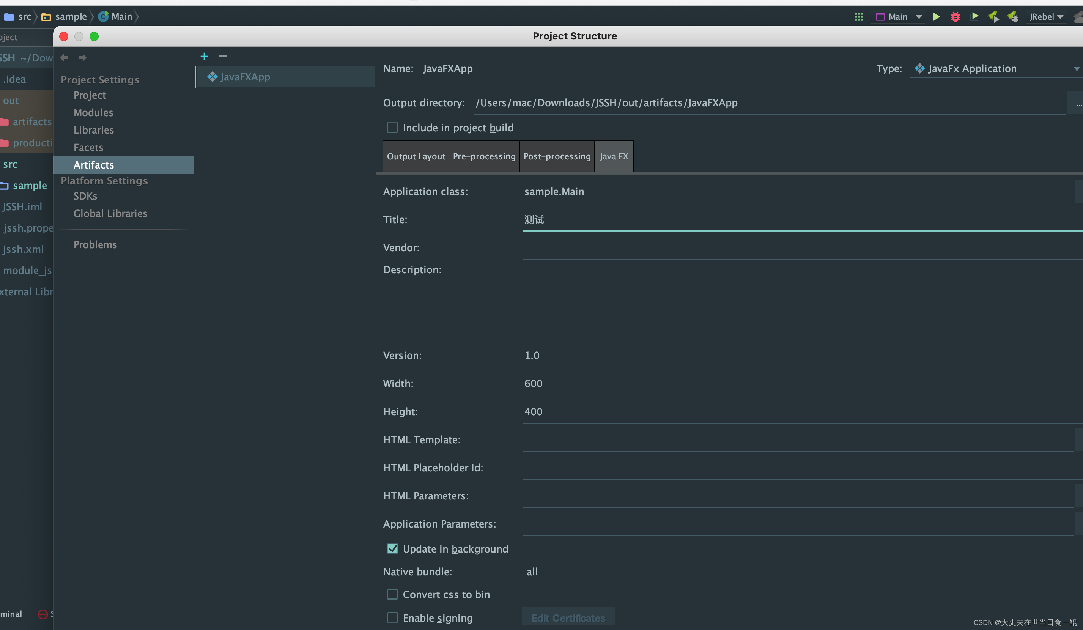
Task: Select JSSH.iml in the project tree
Action: pyautogui.click(x=22, y=207)
